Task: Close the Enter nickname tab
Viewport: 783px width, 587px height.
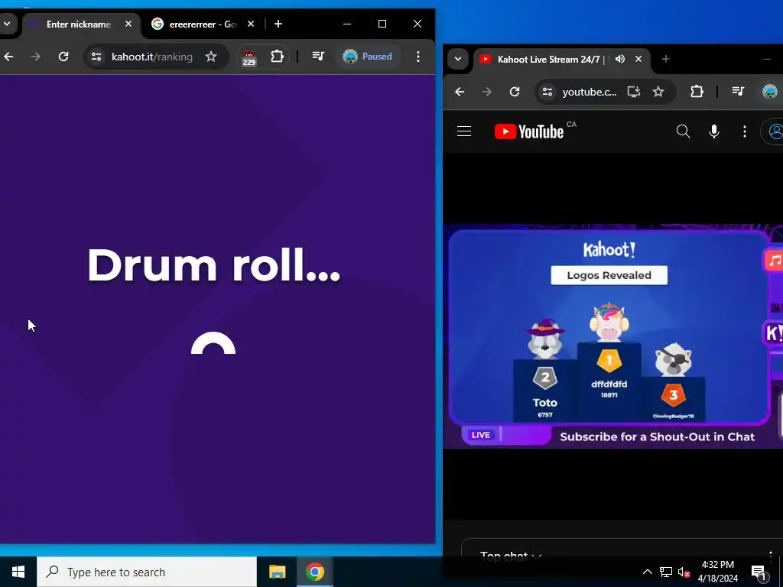Action: coord(128,24)
